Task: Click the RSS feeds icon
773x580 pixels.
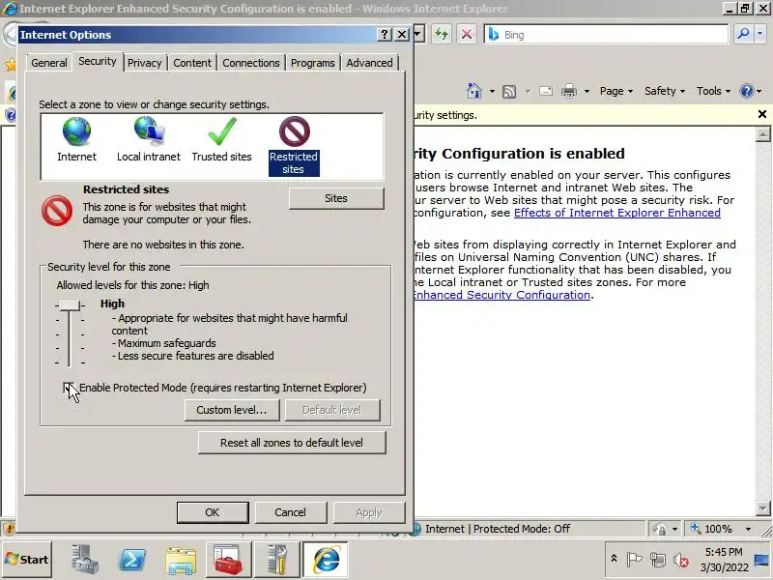Action: point(509,91)
